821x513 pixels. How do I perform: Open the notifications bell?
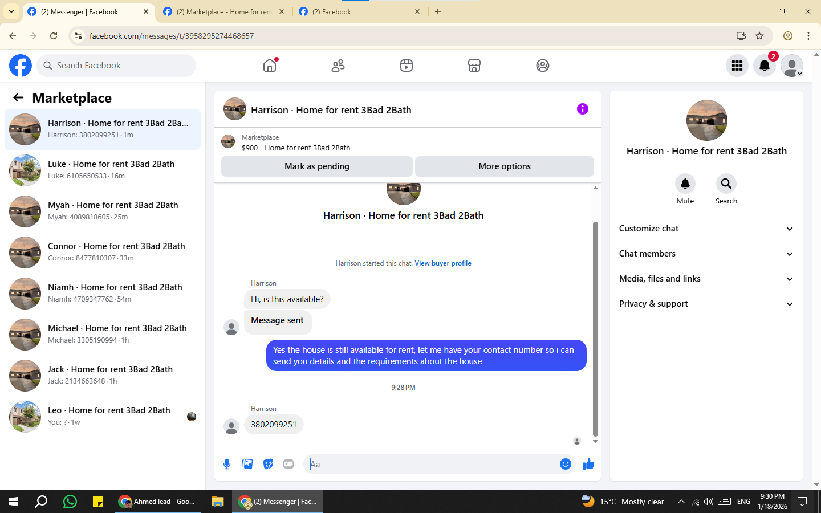point(765,66)
